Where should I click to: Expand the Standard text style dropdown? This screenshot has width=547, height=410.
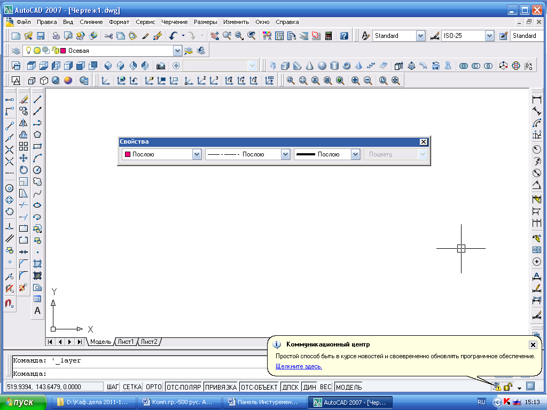420,36
